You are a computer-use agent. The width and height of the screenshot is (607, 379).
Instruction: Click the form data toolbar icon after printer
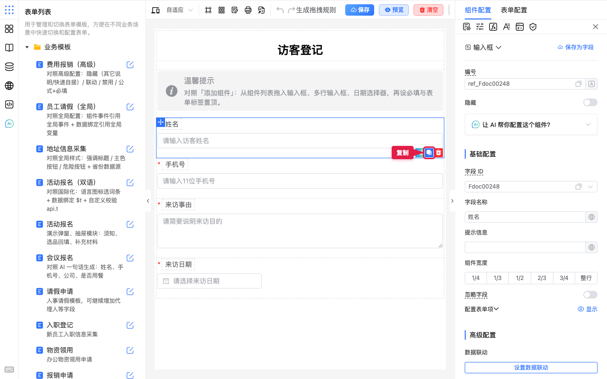coord(261,10)
